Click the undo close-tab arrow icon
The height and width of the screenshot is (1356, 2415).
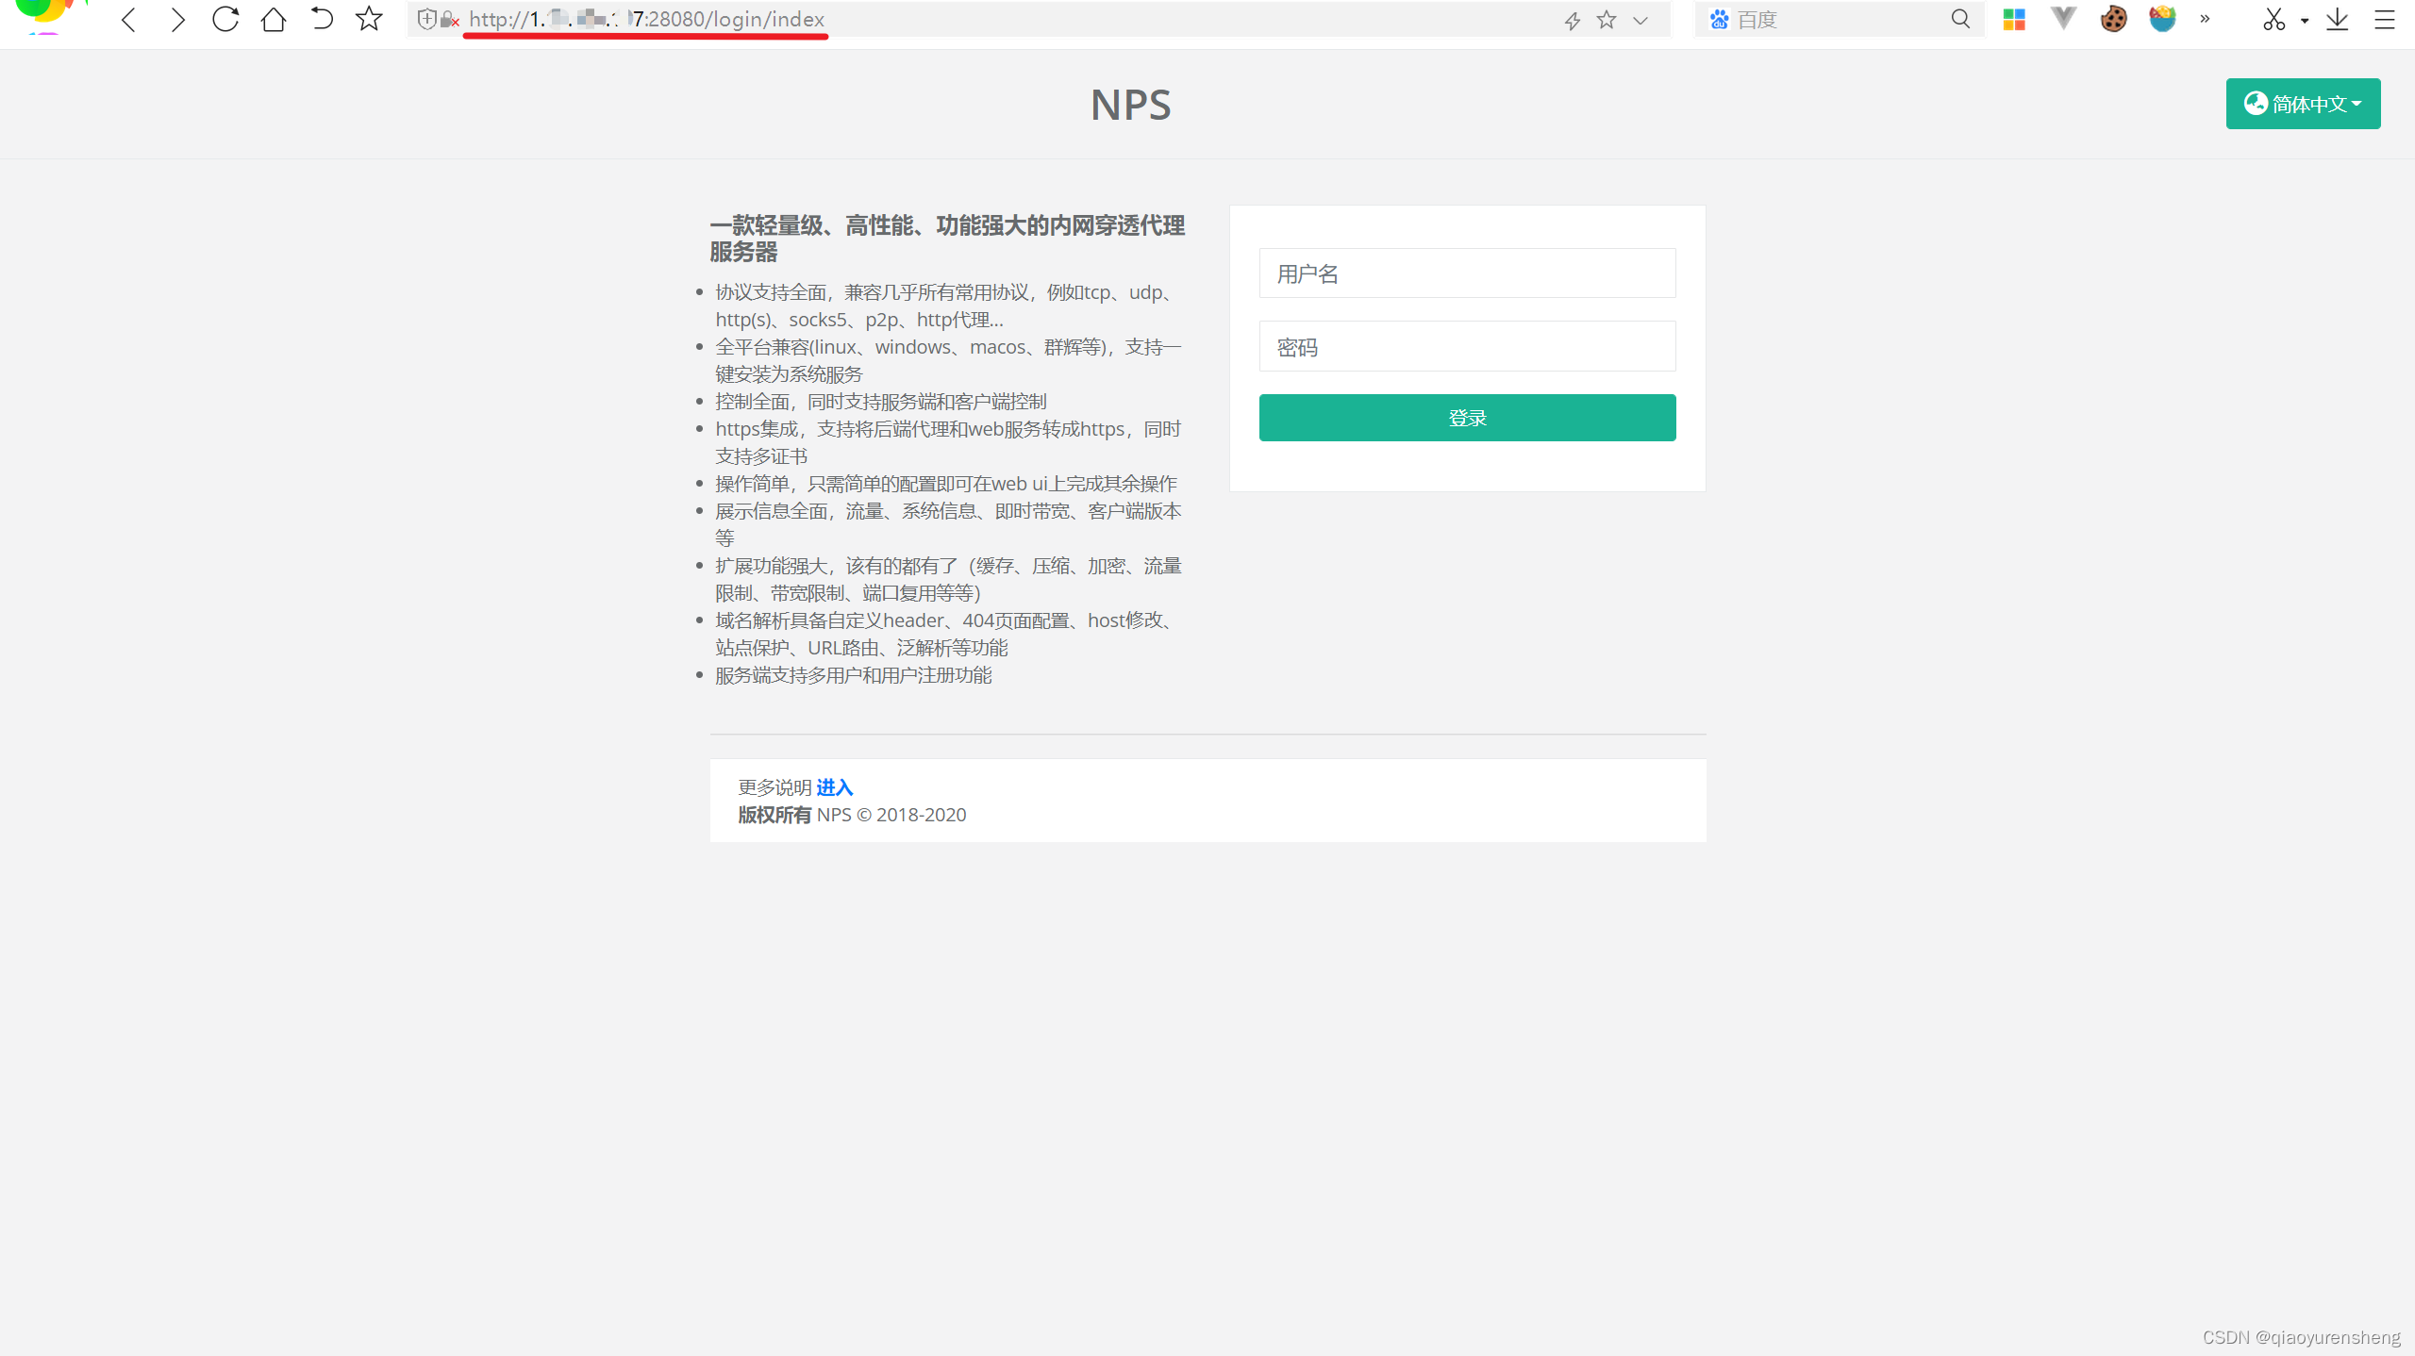(x=322, y=19)
